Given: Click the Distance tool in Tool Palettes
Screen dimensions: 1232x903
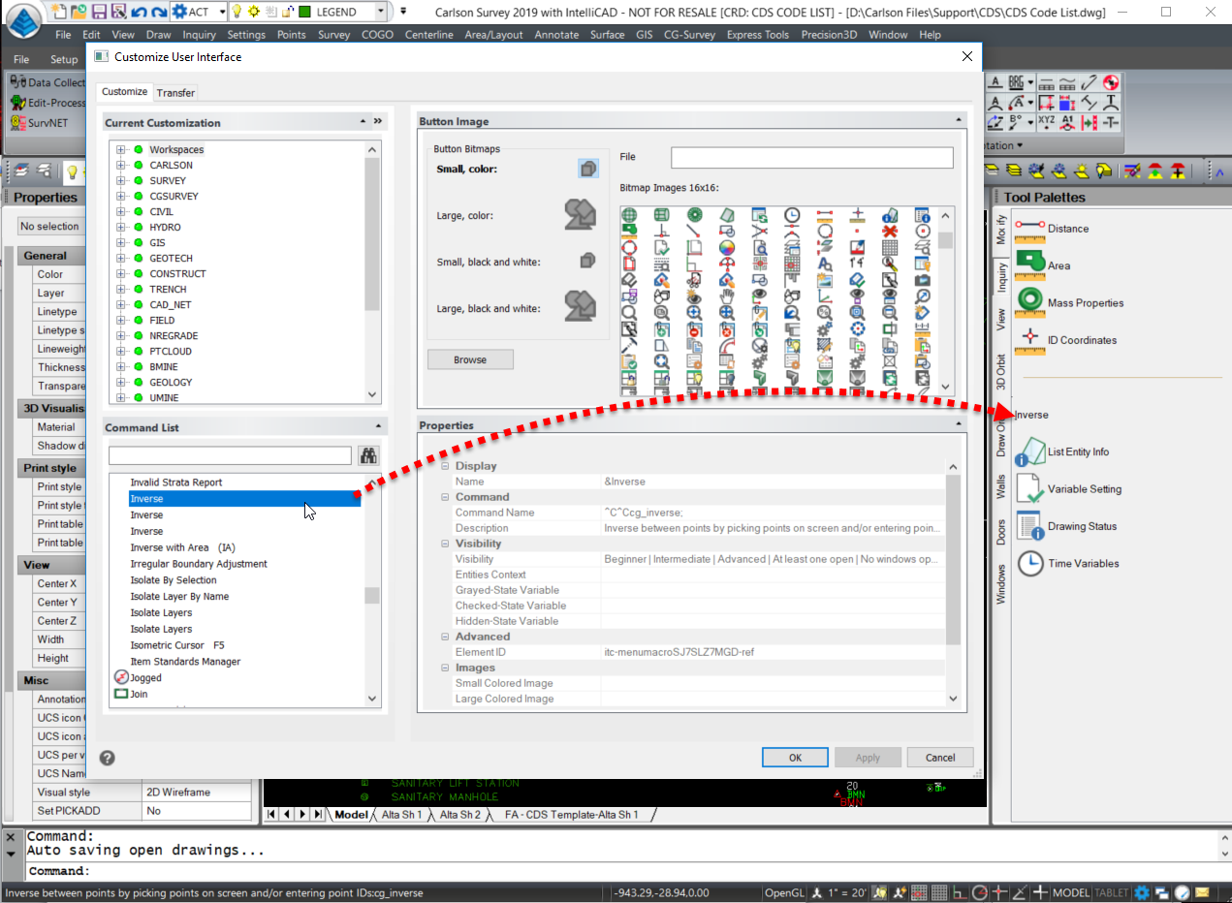Looking at the screenshot, I should [x=1051, y=229].
